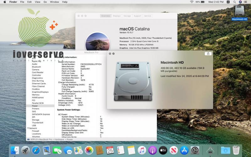Open Contacts from the Dock
This screenshot has width=251, height=157.
[99, 150]
